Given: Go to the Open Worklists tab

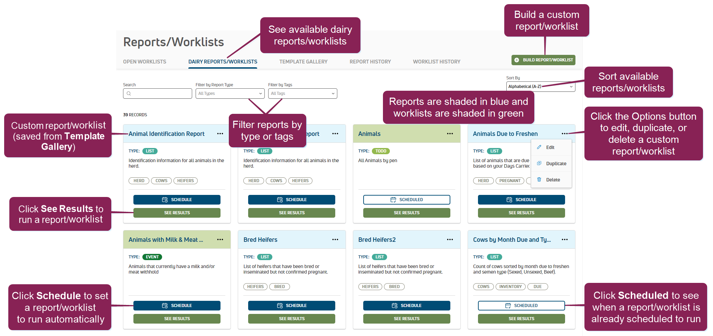Looking at the screenshot, I should (144, 62).
